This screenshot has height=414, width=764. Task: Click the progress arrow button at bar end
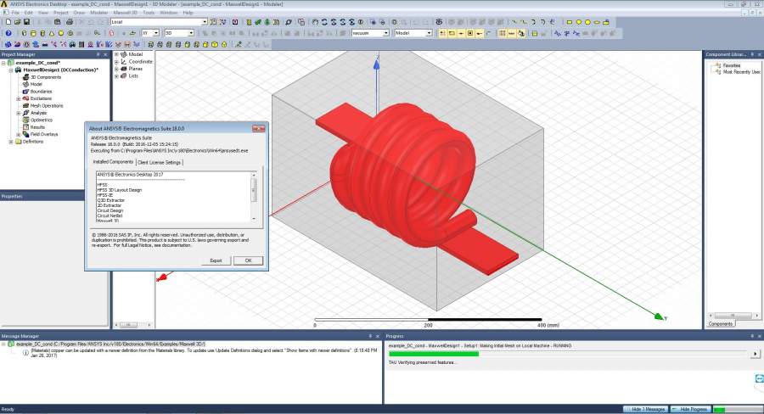point(755,354)
